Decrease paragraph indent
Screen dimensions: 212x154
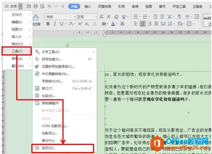(x=155, y=17)
